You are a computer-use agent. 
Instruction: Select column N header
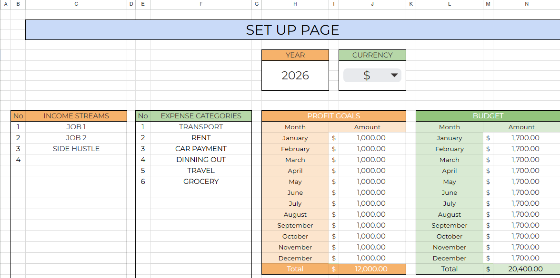tap(526, 4)
